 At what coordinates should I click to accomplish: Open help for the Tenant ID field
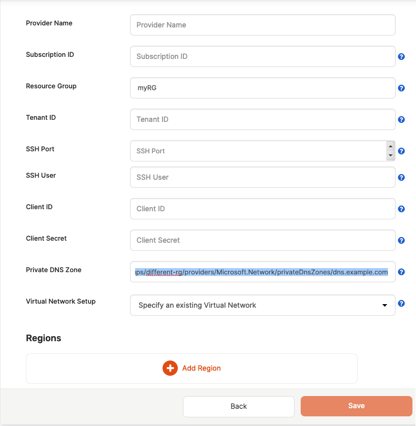pos(401,119)
